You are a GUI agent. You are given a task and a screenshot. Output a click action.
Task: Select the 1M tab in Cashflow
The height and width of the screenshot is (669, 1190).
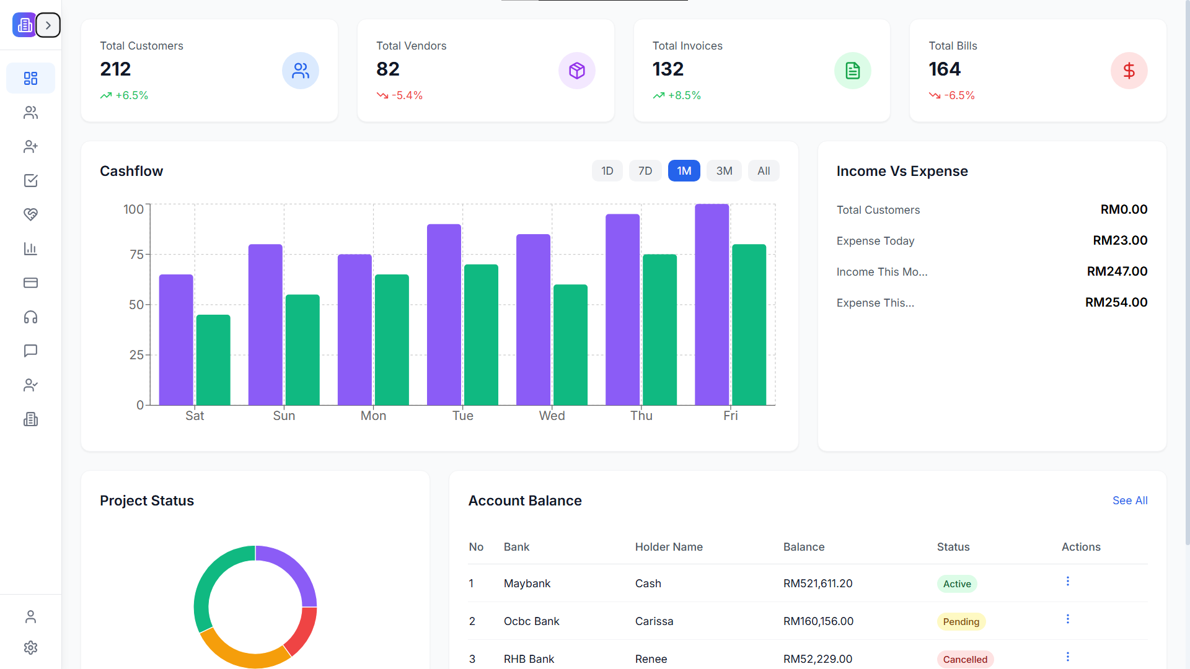(x=684, y=170)
